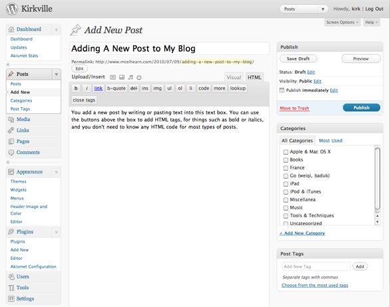Viewport: 390px width, 307px height.
Task: Click the Add Video upload icon
Action: point(122,77)
